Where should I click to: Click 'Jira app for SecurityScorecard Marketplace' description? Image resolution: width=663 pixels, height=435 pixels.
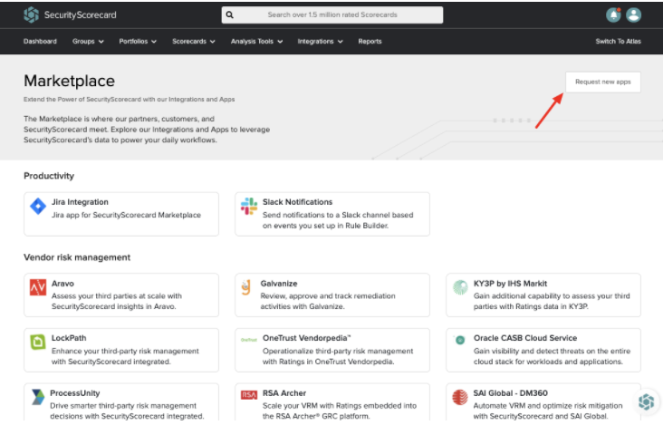pyautogui.click(x=126, y=215)
